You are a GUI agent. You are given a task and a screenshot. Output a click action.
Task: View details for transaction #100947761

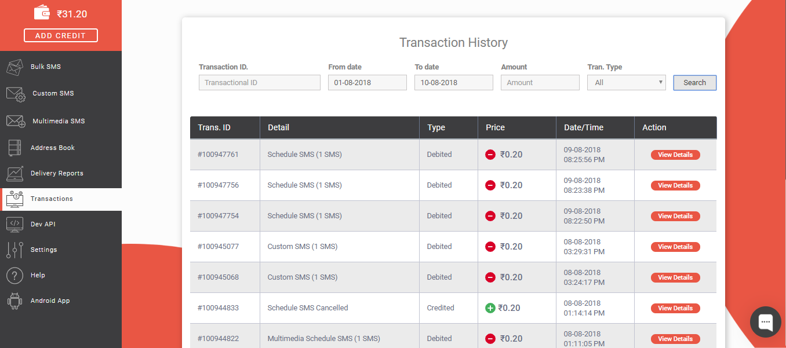point(675,155)
